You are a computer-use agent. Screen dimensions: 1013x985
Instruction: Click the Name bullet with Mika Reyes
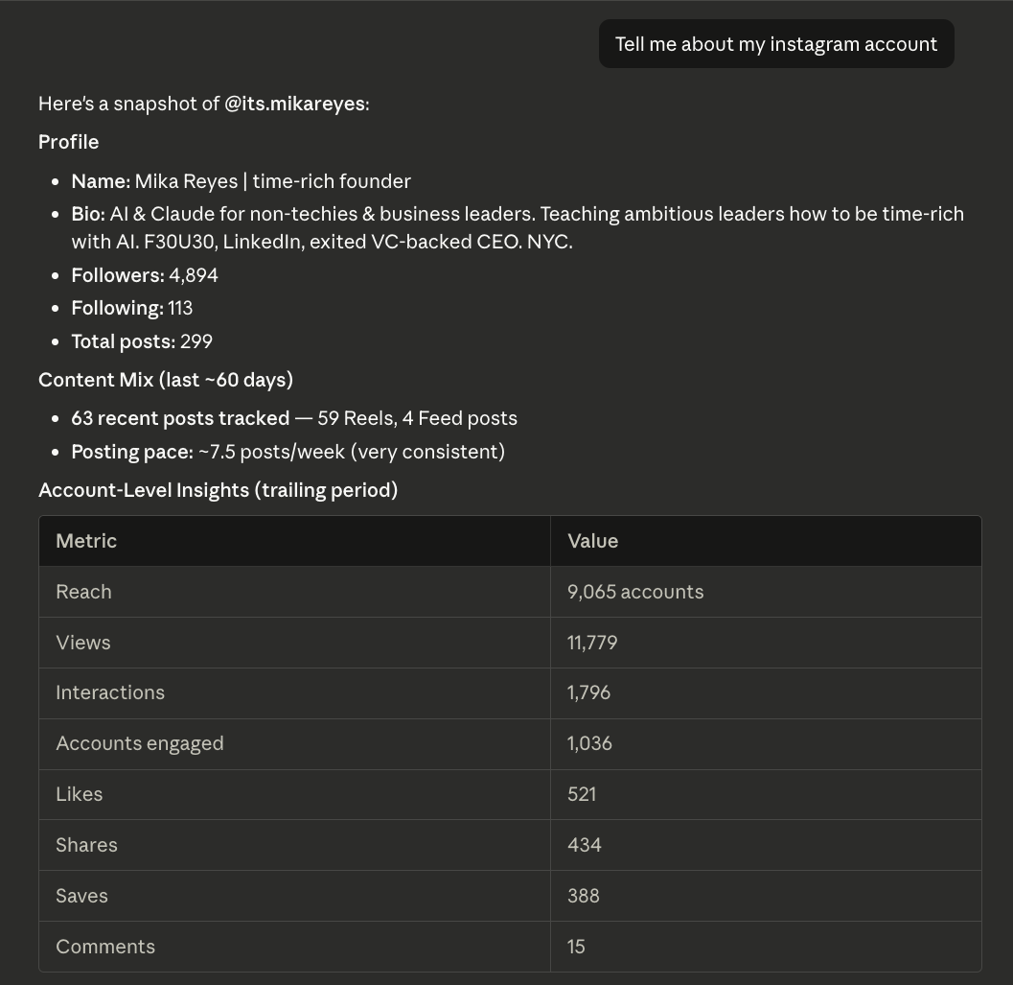tap(241, 181)
